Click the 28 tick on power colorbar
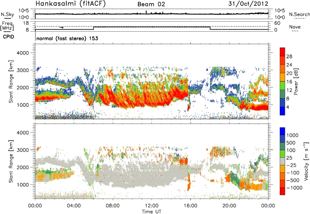The width and height of the screenshot is (310, 214). coord(289,56)
